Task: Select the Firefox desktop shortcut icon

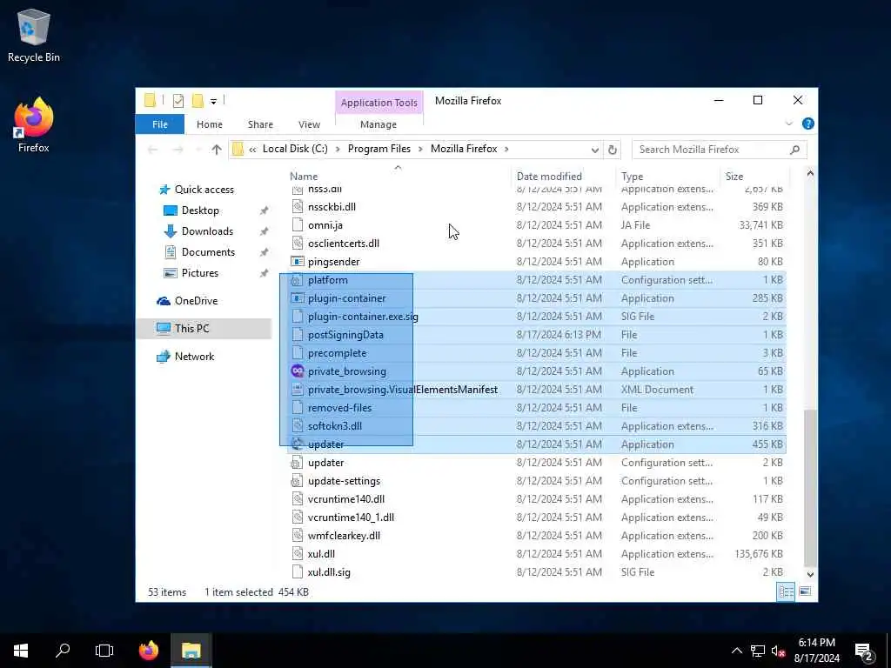Action: (x=34, y=125)
